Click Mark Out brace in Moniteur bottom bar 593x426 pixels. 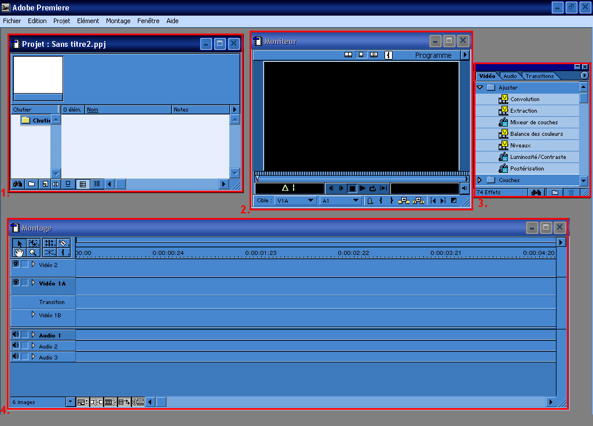pos(391,201)
